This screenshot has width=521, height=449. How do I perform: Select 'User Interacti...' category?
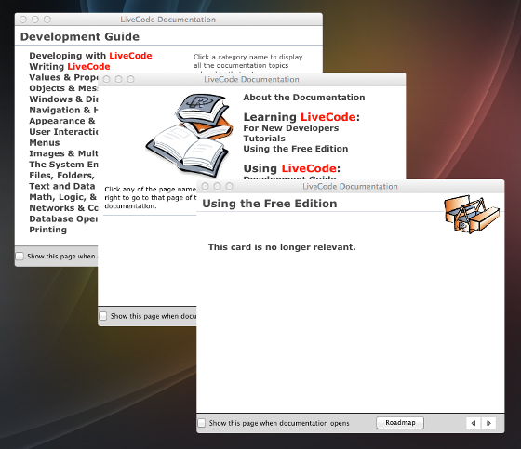pos(63,132)
